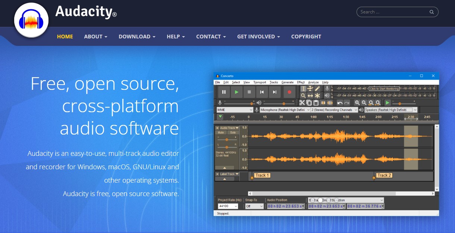The width and height of the screenshot is (455, 233).
Task: Click the CONTACT navigation link
Action: 211,37
